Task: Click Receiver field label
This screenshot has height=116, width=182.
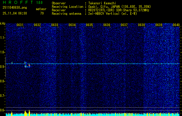Action: click(59, 10)
